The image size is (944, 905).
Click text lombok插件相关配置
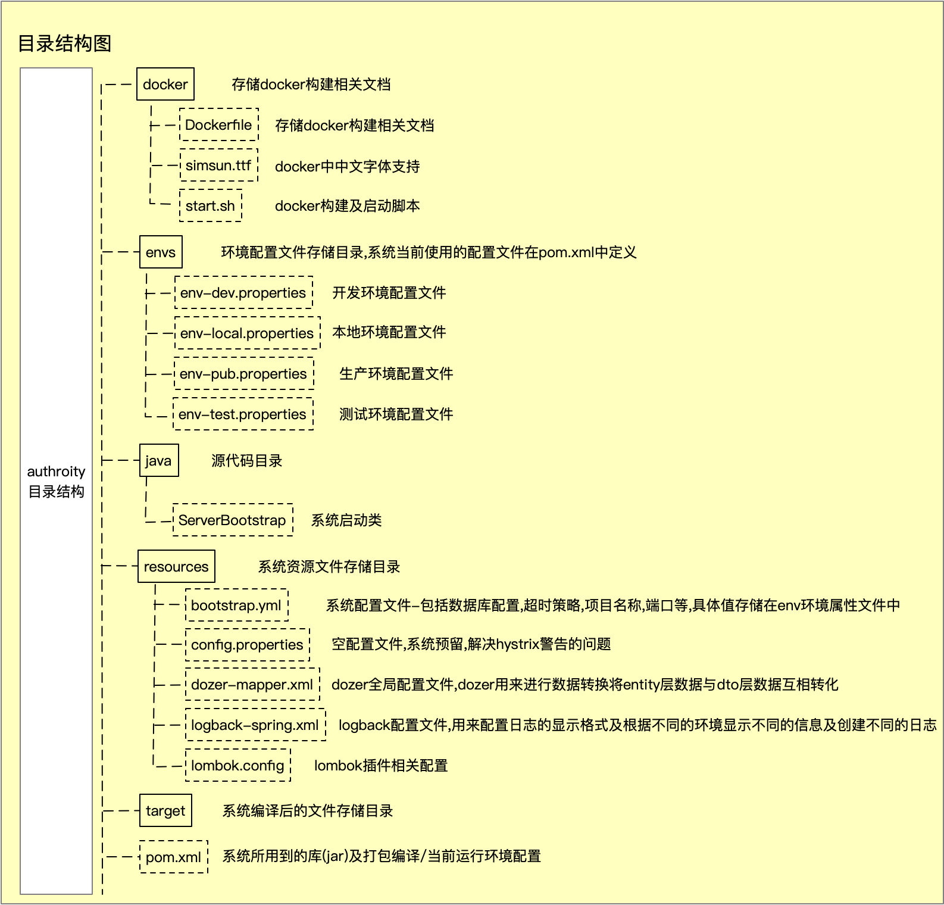(381, 766)
